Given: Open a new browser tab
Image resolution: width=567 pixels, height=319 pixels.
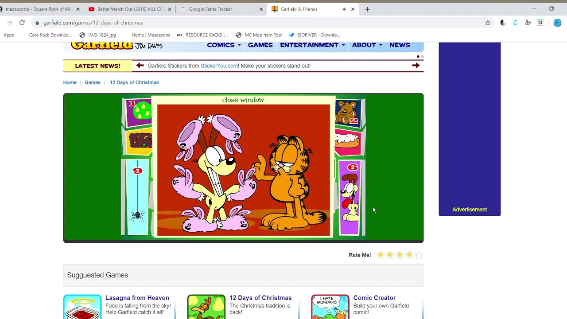Looking at the screenshot, I should coord(367,9).
